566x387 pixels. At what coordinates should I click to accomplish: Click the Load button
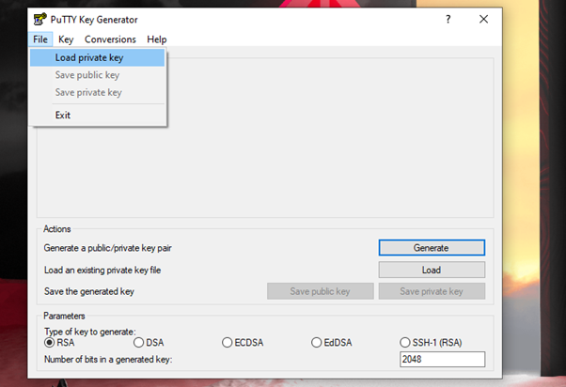point(432,270)
